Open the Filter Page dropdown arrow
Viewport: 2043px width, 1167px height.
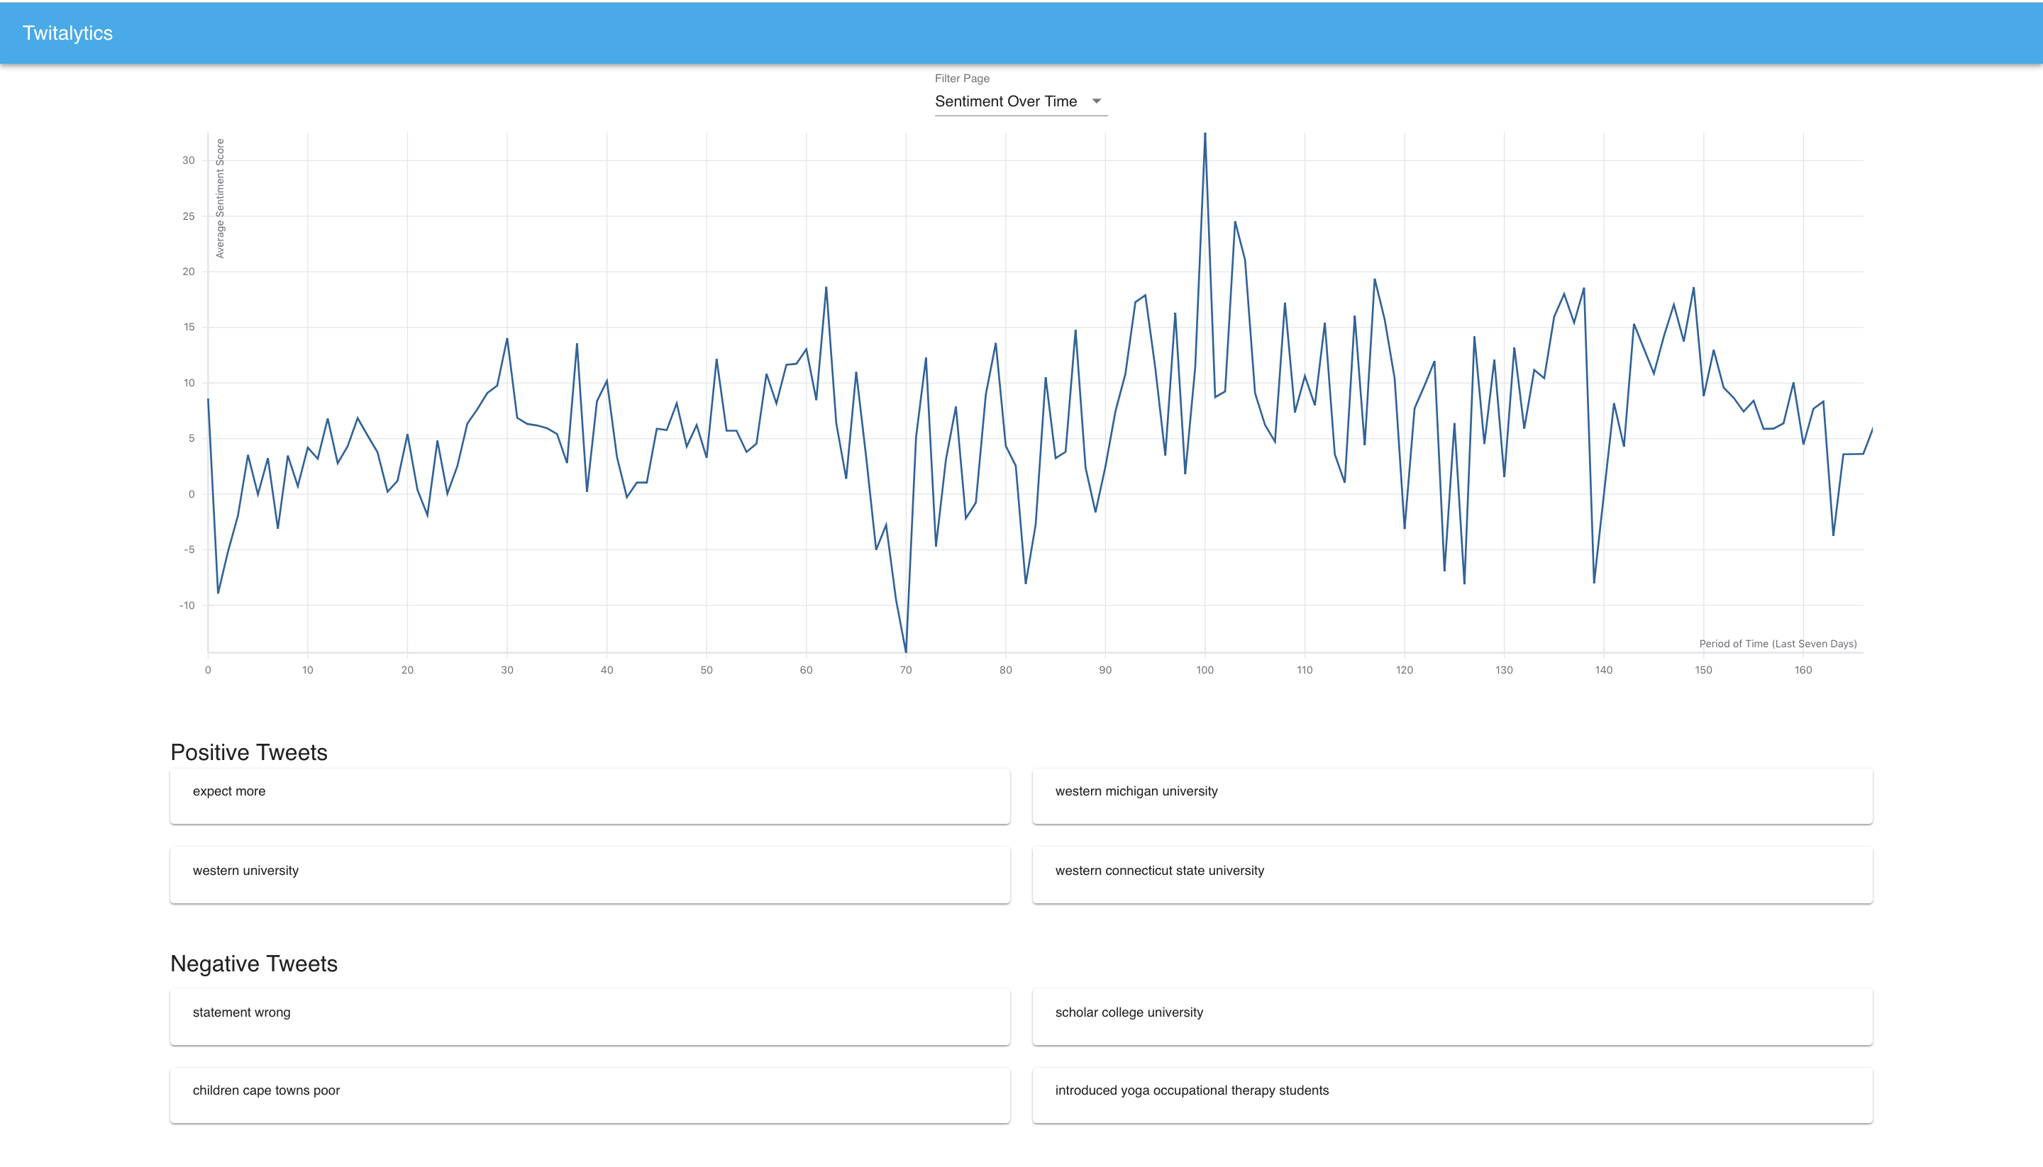tap(1096, 101)
